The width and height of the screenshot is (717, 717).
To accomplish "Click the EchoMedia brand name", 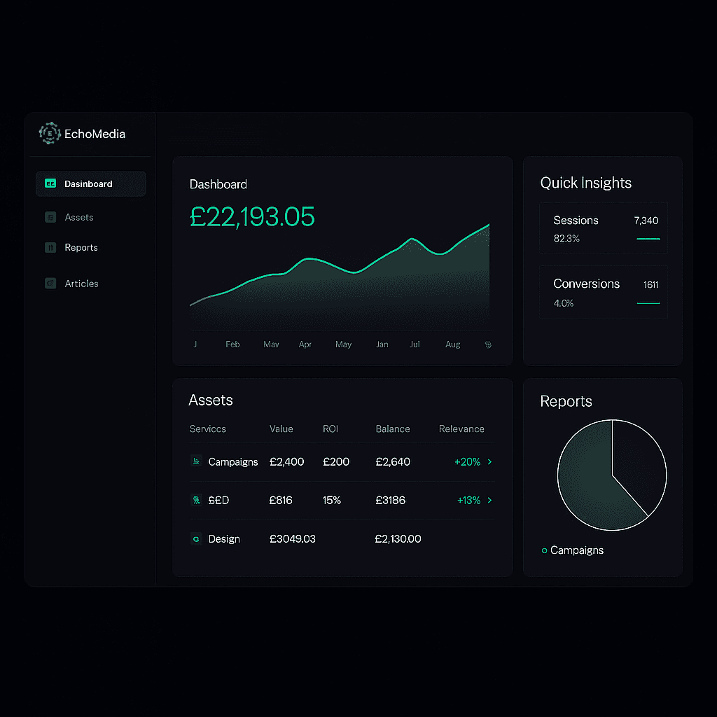I will point(95,134).
